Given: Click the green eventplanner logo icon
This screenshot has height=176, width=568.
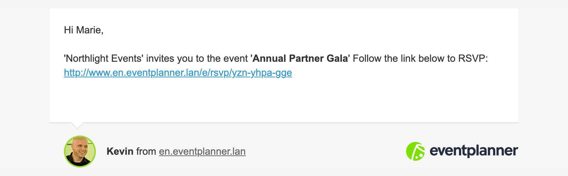Looking at the screenshot, I should point(415,152).
